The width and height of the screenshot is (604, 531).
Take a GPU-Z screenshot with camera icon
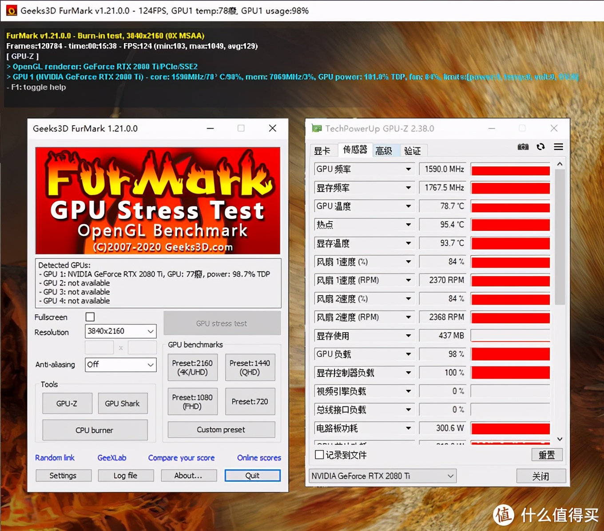[523, 147]
